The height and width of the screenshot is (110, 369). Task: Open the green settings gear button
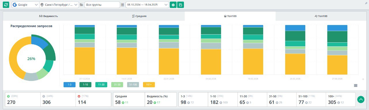(x=173, y=5)
